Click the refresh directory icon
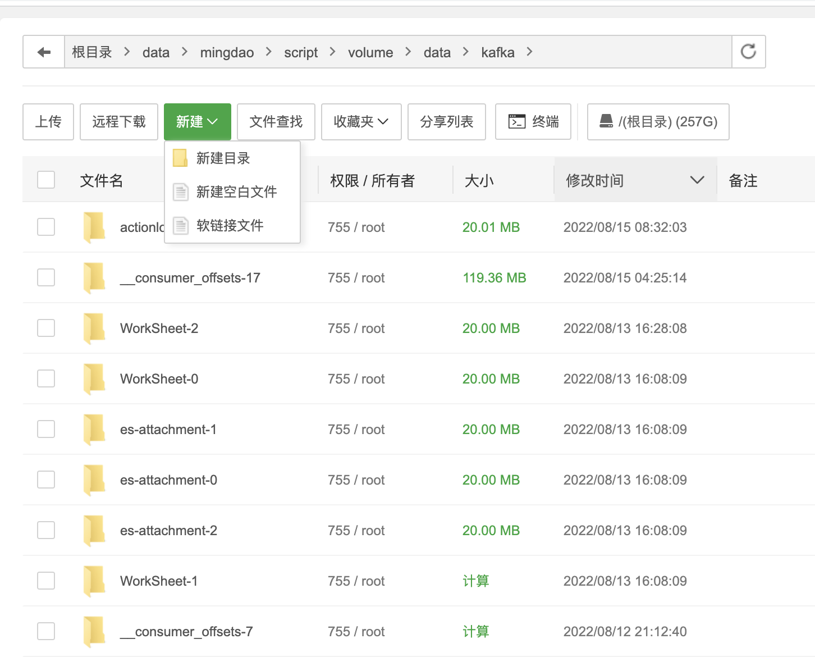 click(748, 52)
